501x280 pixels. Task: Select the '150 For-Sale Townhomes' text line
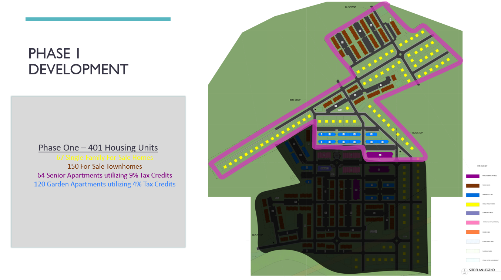(x=105, y=166)
